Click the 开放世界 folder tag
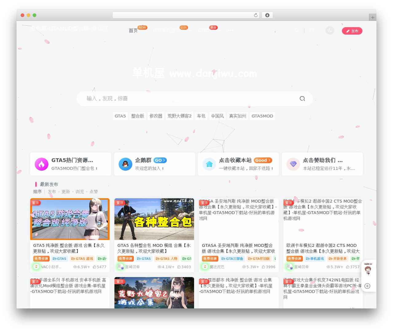Screen dimensions: 393x332 (338, 259)
